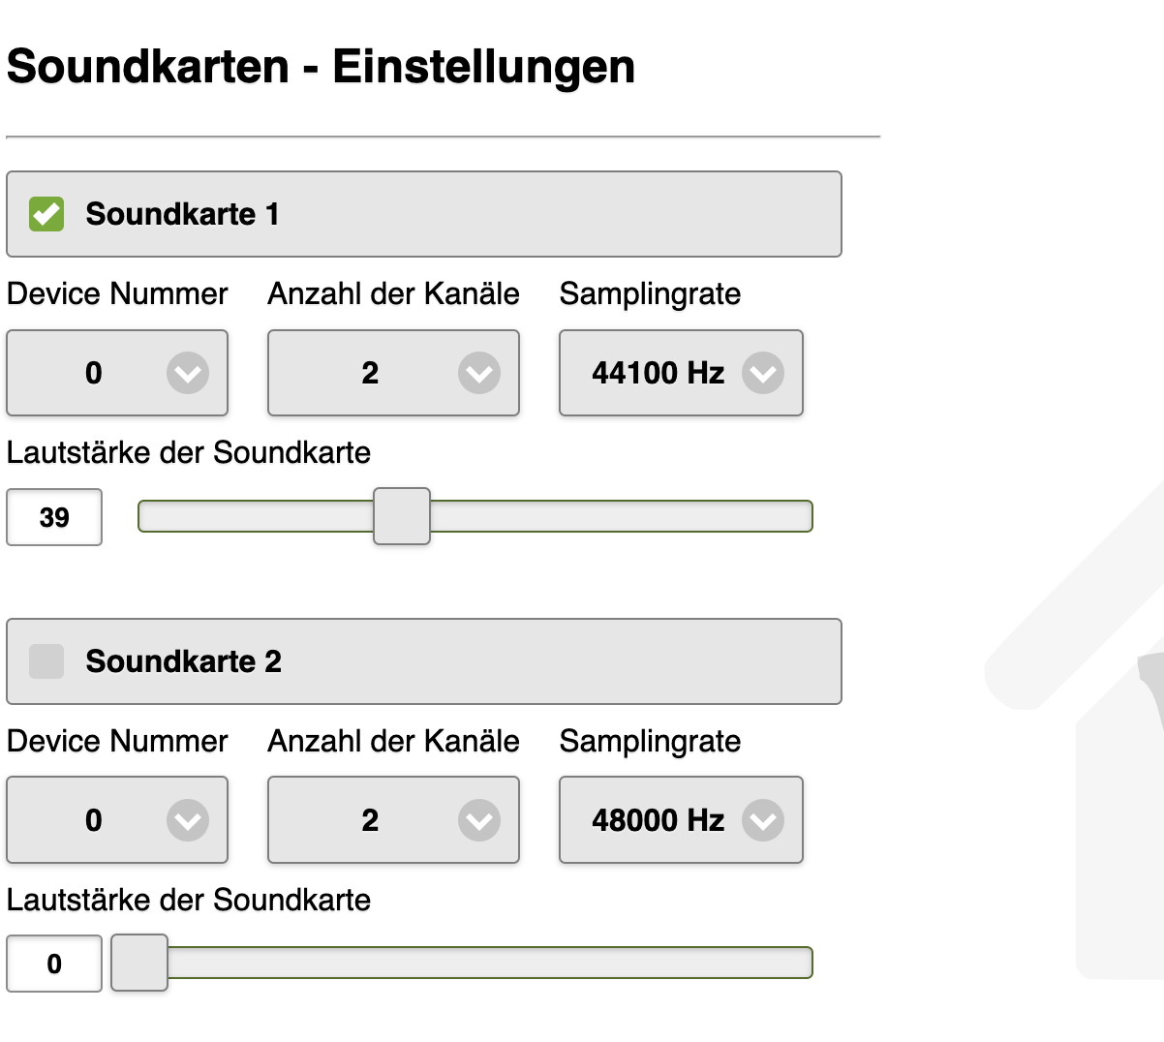Screen dimensions: 1164x1042
Task: Click the Soundkarte 1 volume slider handle
Action: [402, 517]
